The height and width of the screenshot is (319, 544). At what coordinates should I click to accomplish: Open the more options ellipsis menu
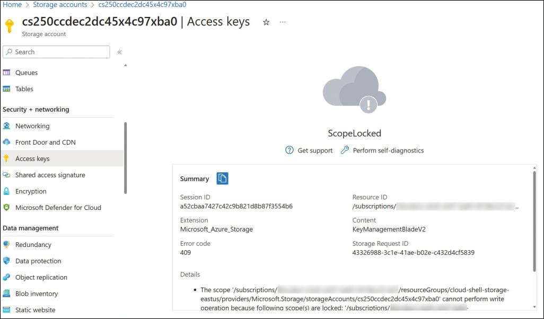[x=283, y=22]
